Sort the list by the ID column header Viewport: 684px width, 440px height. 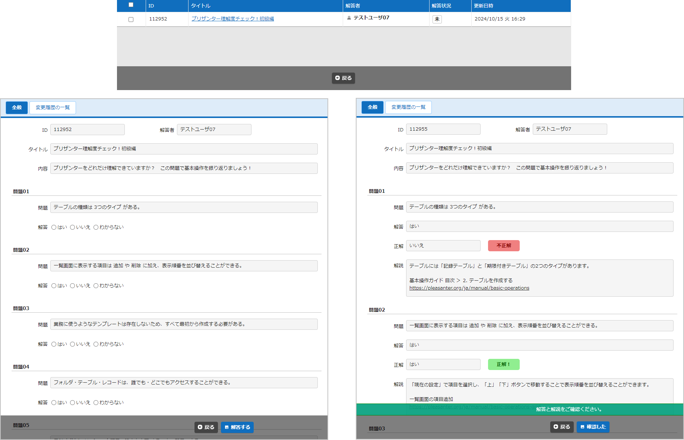click(167, 6)
